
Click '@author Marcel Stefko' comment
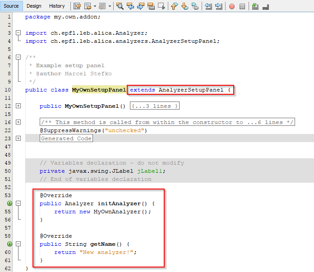point(74,74)
